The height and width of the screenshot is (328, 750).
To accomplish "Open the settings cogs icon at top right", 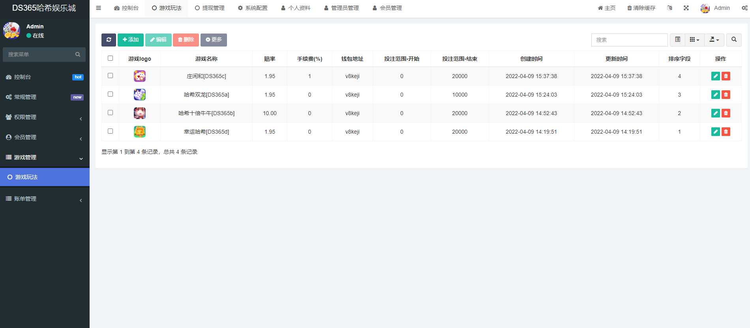I will pyautogui.click(x=744, y=8).
